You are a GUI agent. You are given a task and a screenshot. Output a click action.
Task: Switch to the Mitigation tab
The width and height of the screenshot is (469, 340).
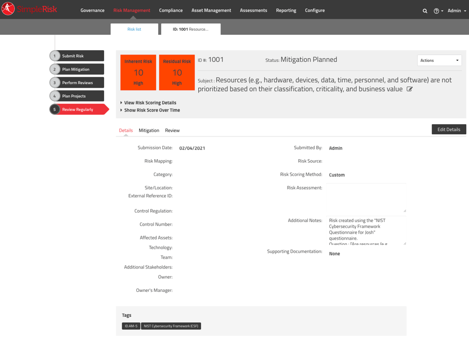coord(149,130)
